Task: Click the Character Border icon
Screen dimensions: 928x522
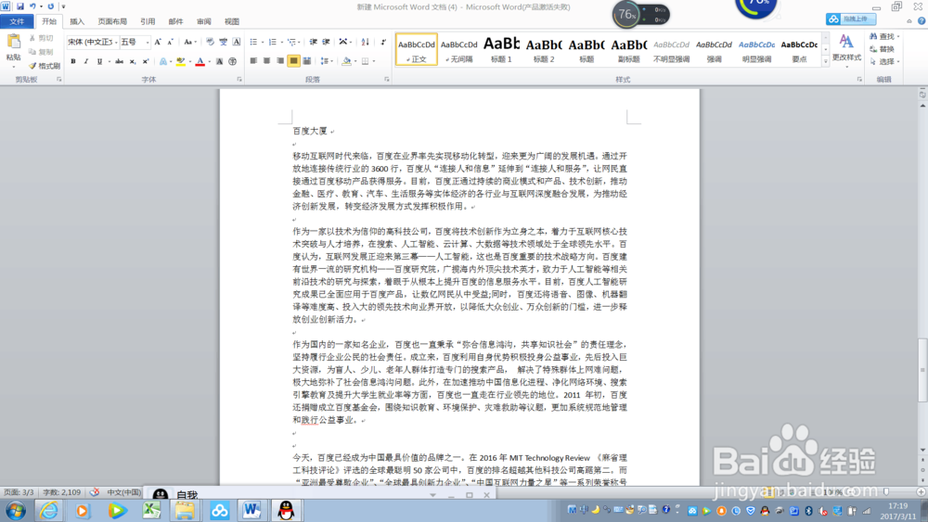Action: (x=236, y=42)
